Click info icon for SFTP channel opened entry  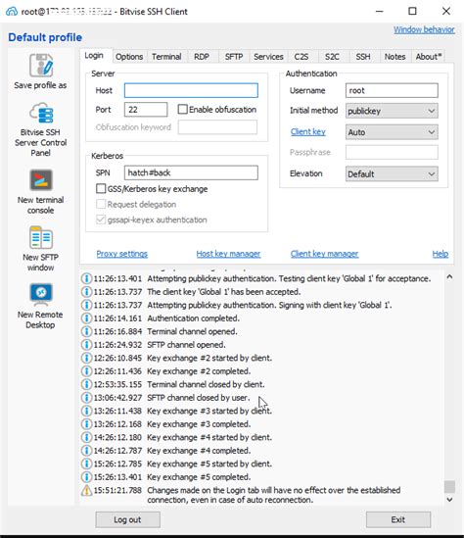tap(86, 345)
